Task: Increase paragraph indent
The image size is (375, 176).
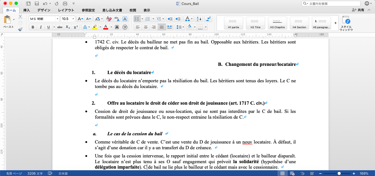Action: point(178,19)
